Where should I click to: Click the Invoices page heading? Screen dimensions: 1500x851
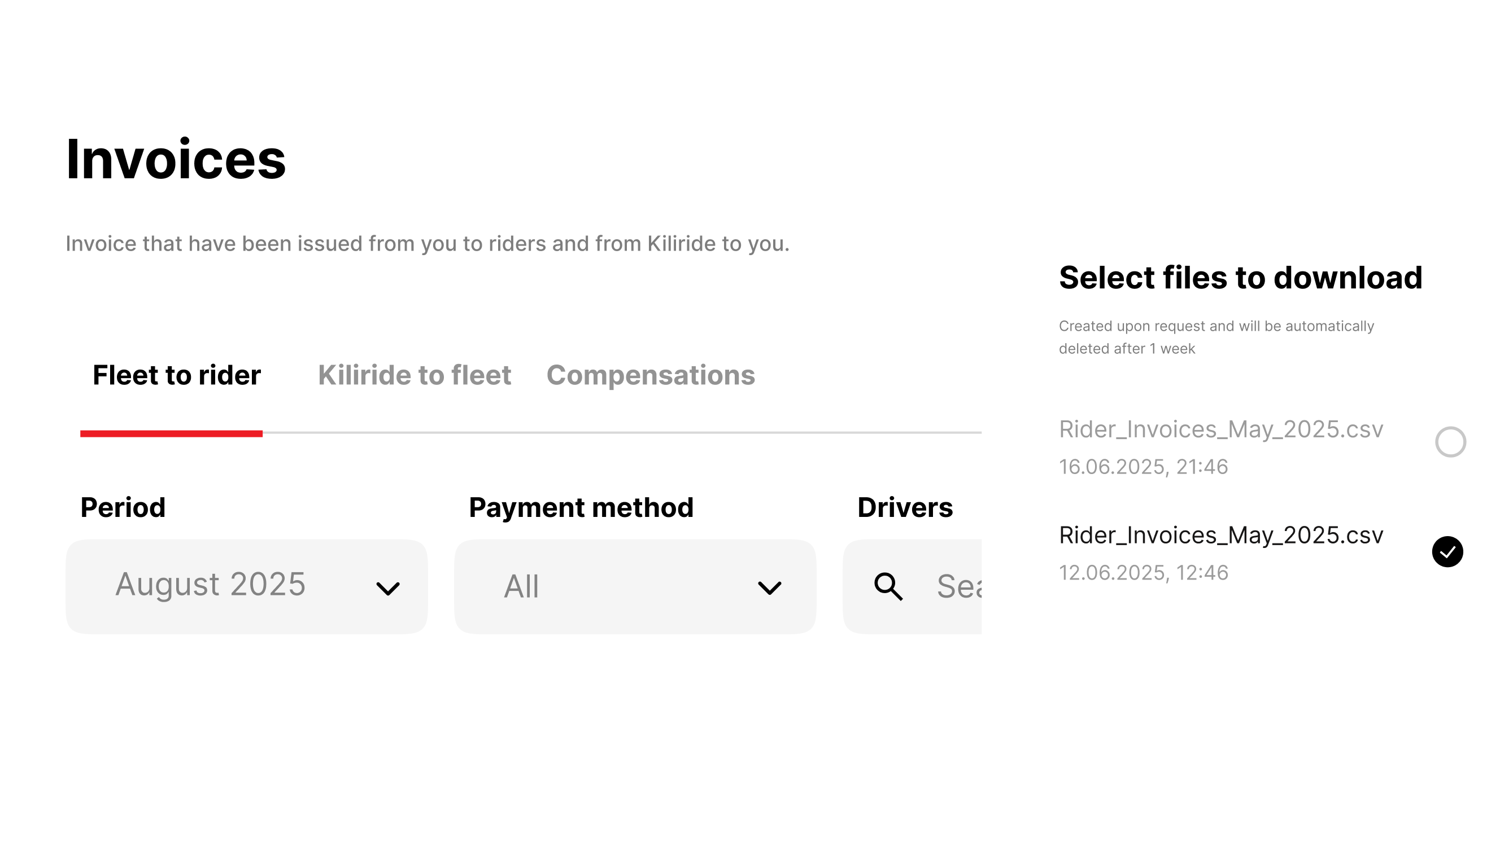click(x=176, y=160)
